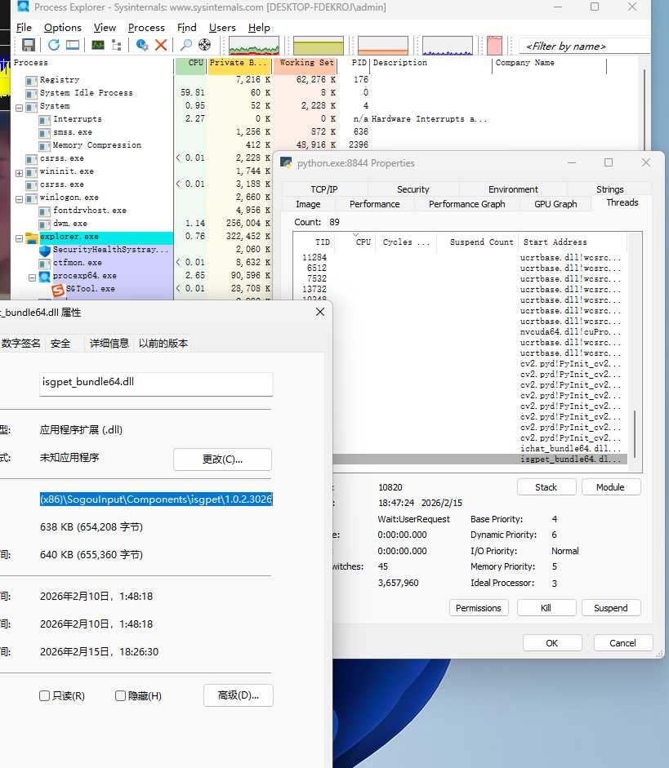Viewport: 669px width, 768px height.
Task: Open the Options menu
Action: (x=63, y=27)
